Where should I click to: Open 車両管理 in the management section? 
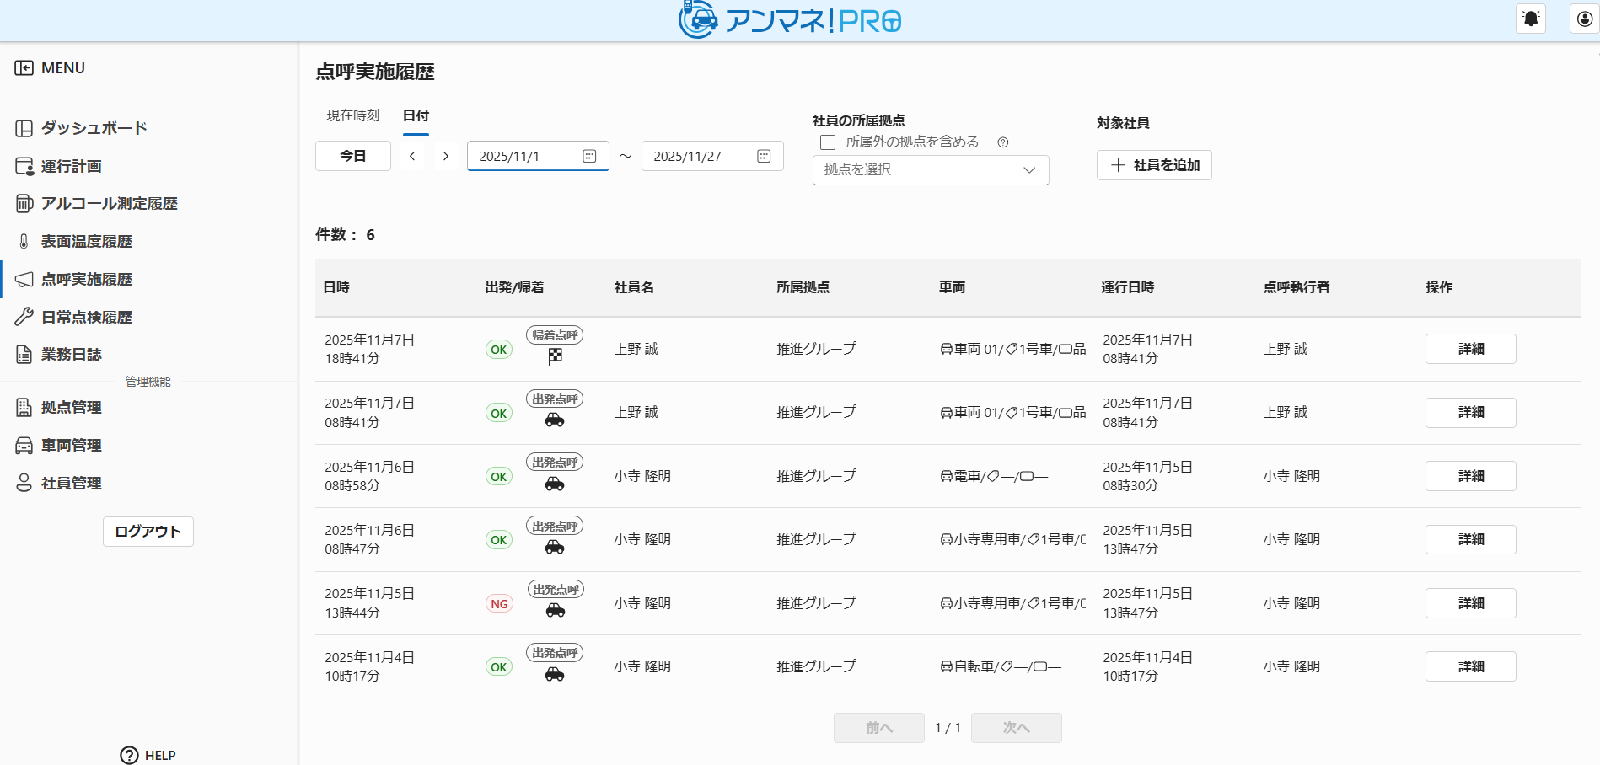(x=71, y=446)
